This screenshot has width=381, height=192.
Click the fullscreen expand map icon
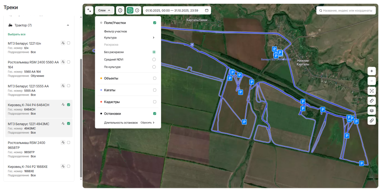(89, 10)
